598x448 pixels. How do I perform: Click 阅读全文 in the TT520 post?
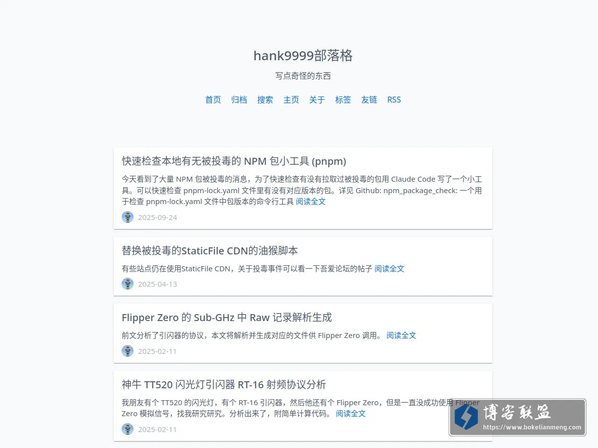tap(351, 414)
